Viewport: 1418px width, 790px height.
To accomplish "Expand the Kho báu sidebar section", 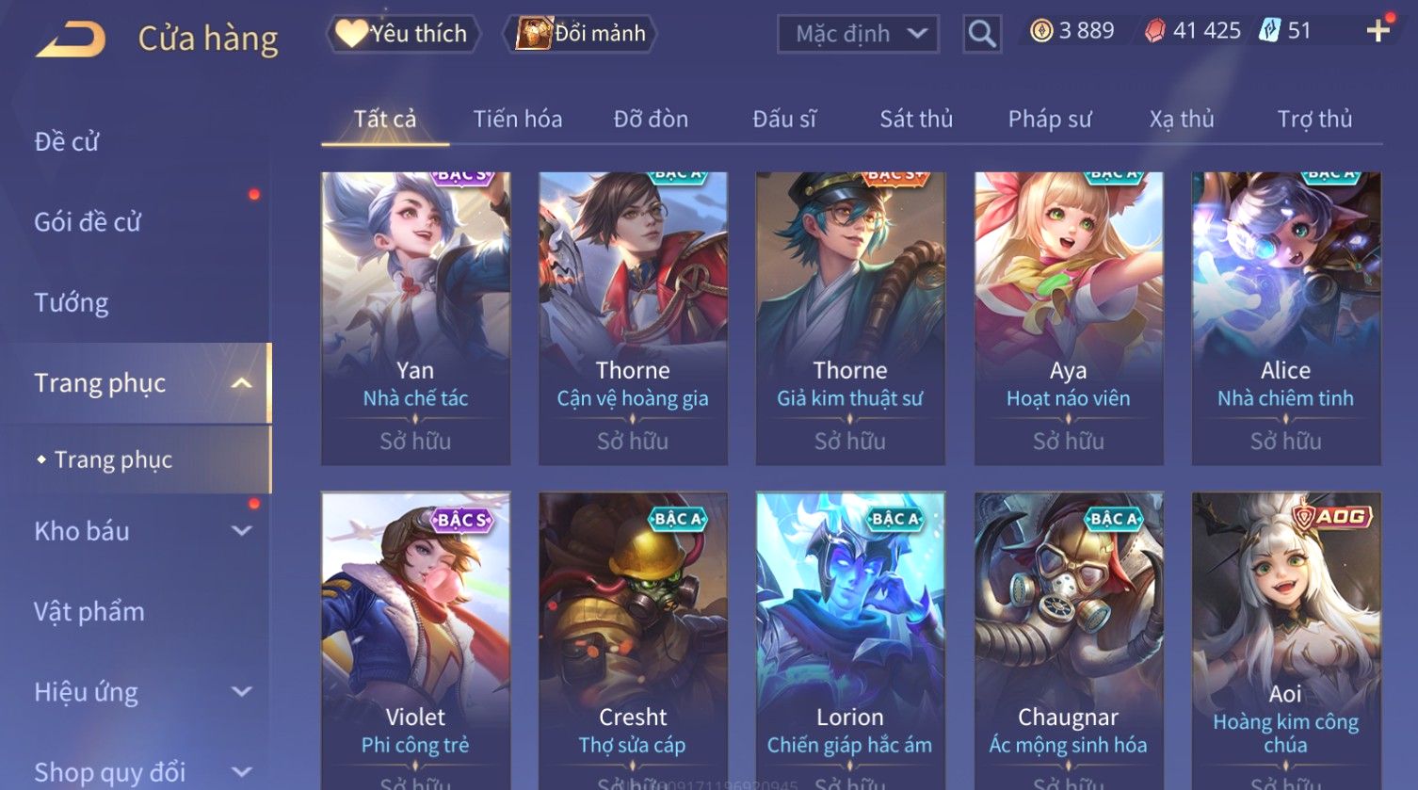I will point(241,531).
